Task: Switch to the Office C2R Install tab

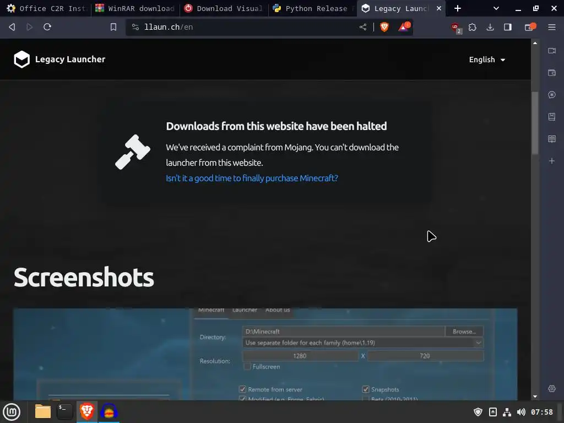Action: tap(46, 8)
